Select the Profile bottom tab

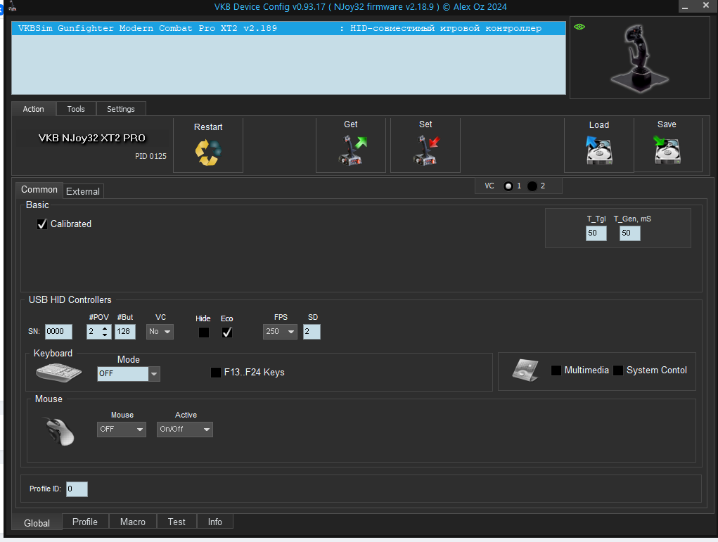[85, 522]
